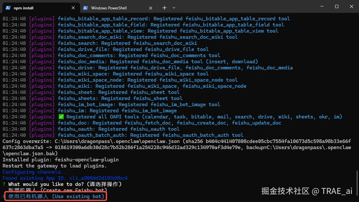Click the PowerShell icon on Windows PowerShell tab
The width and height of the screenshot is (359, 202).
(85, 8)
